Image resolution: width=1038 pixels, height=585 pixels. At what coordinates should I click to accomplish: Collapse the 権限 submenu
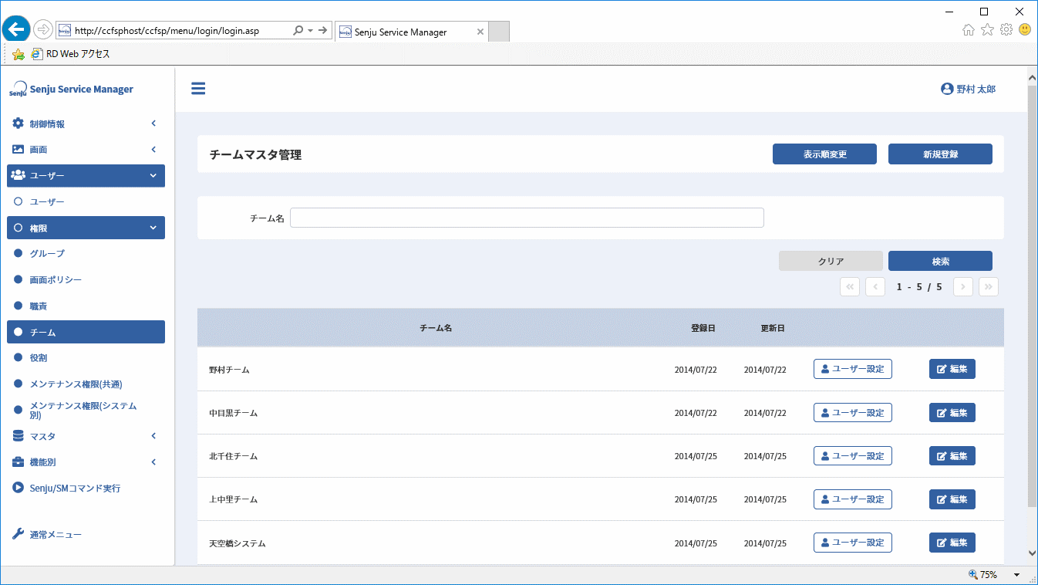pos(86,228)
